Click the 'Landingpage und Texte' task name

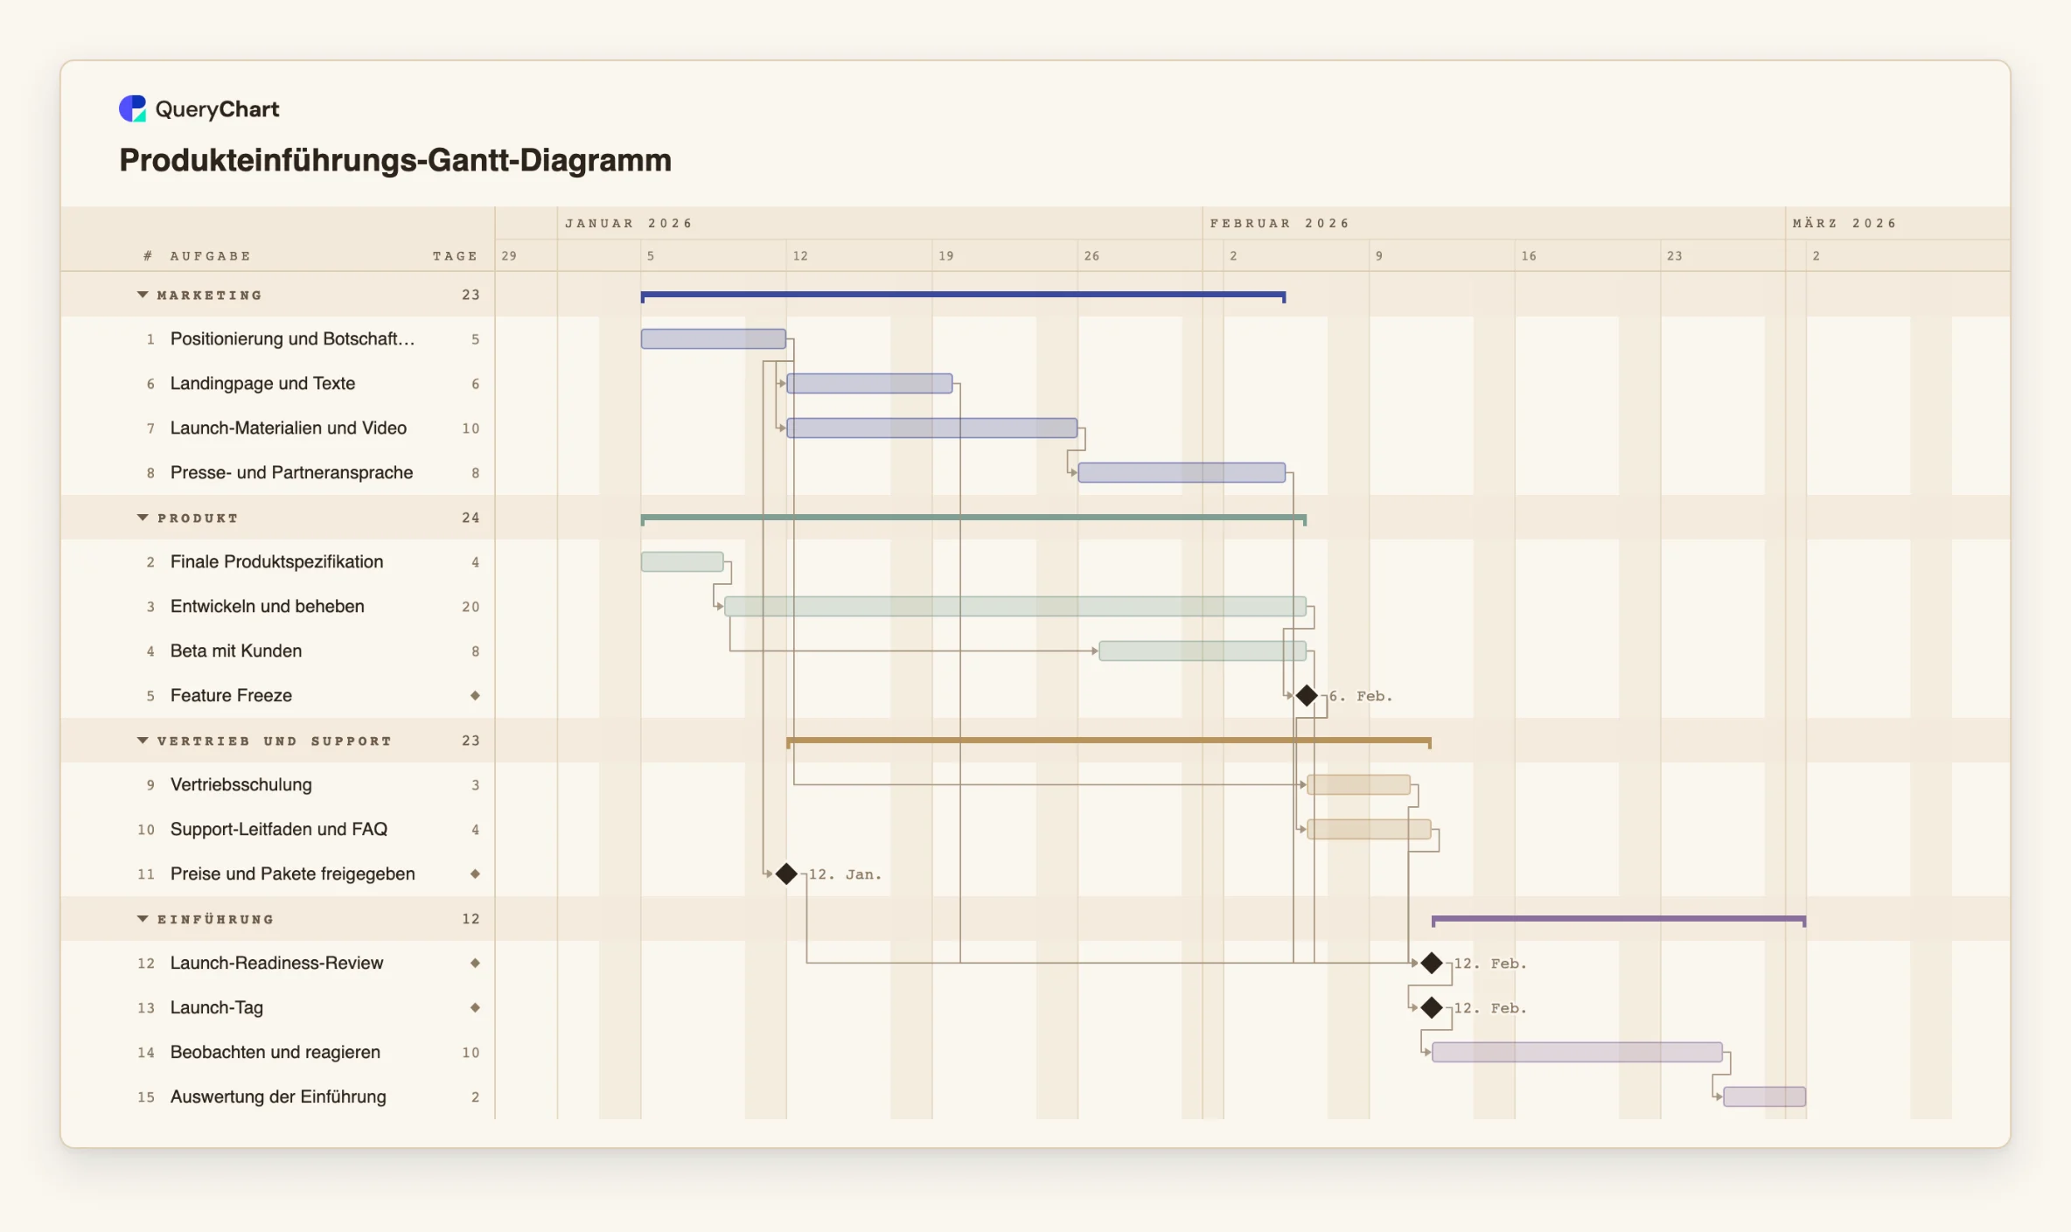coord(262,384)
